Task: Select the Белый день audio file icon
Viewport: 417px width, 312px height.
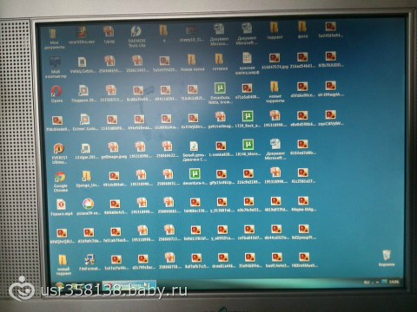Action: pyautogui.click(x=195, y=151)
